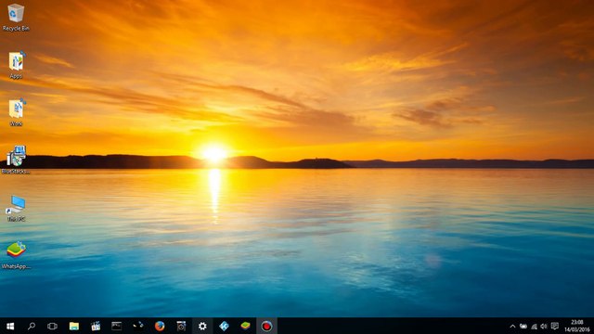
Task: Switch to the Settings gear in the taskbar
Action: (x=202, y=326)
